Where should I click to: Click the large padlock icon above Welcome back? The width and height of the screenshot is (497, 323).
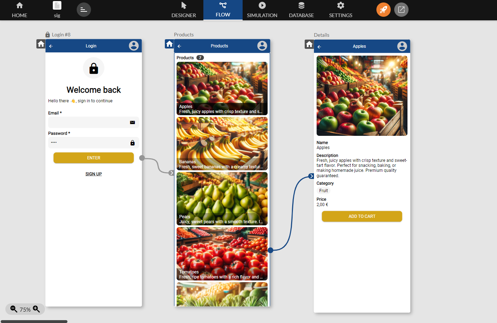click(x=94, y=68)
